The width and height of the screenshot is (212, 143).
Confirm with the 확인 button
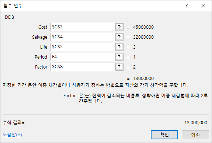pyautogui.click(x=164, y=135)
